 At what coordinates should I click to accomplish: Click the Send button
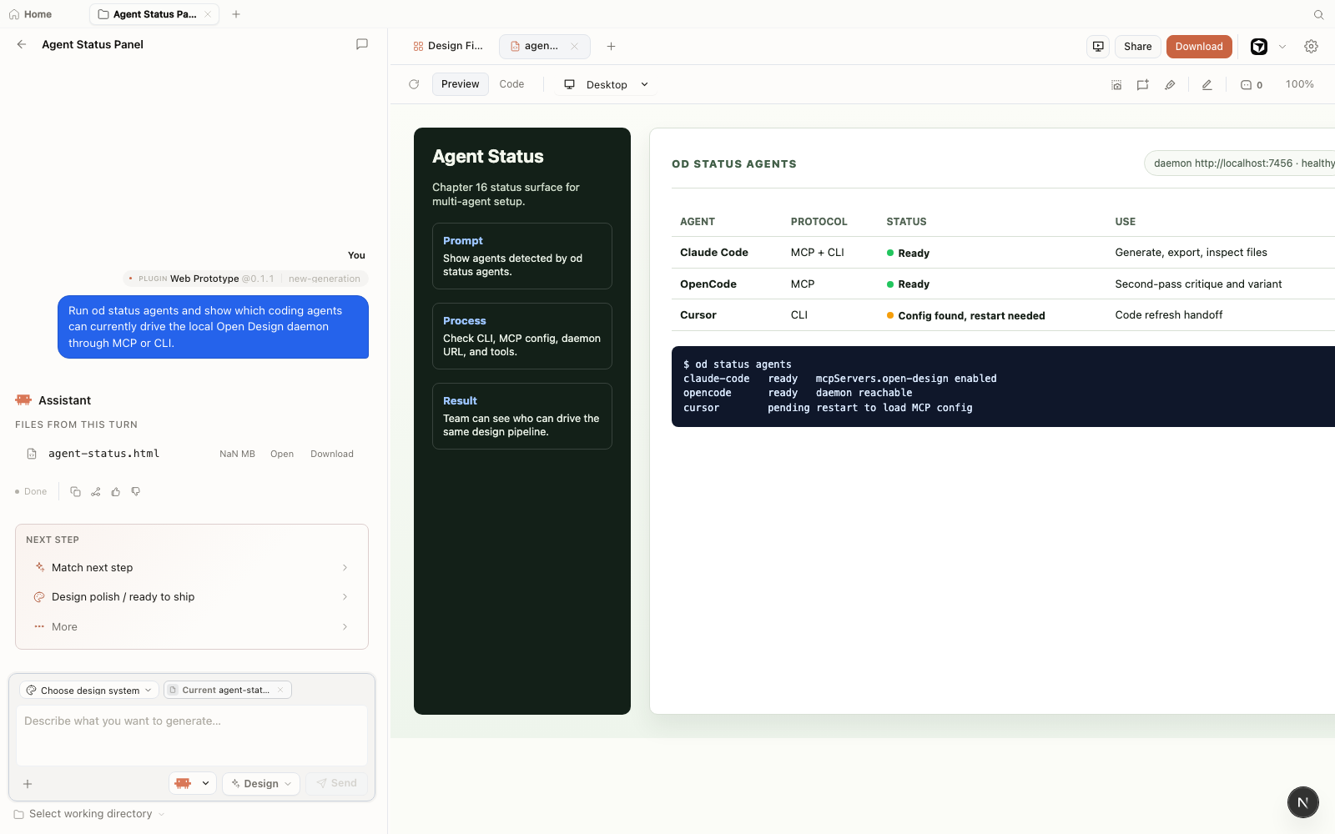point(336,783)
